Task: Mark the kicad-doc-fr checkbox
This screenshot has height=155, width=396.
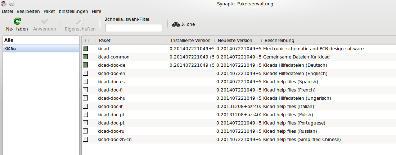Action: coord(85,90)
